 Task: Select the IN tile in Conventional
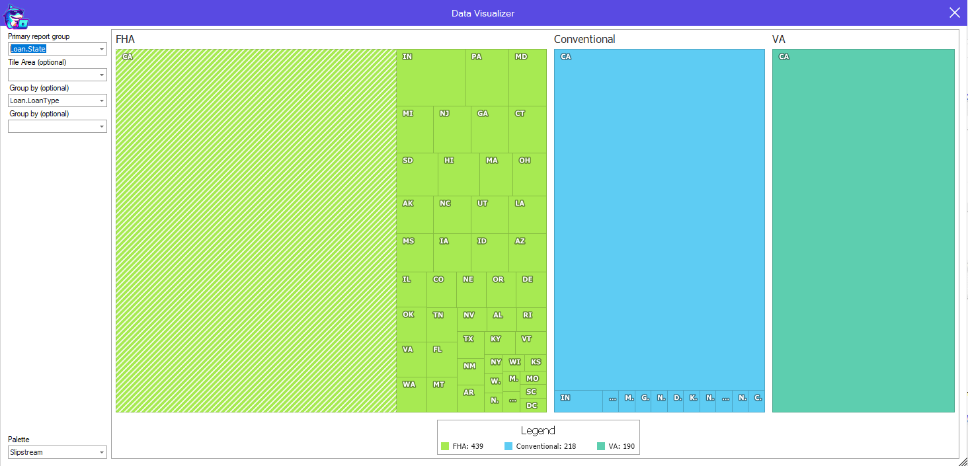click(578, 401)
